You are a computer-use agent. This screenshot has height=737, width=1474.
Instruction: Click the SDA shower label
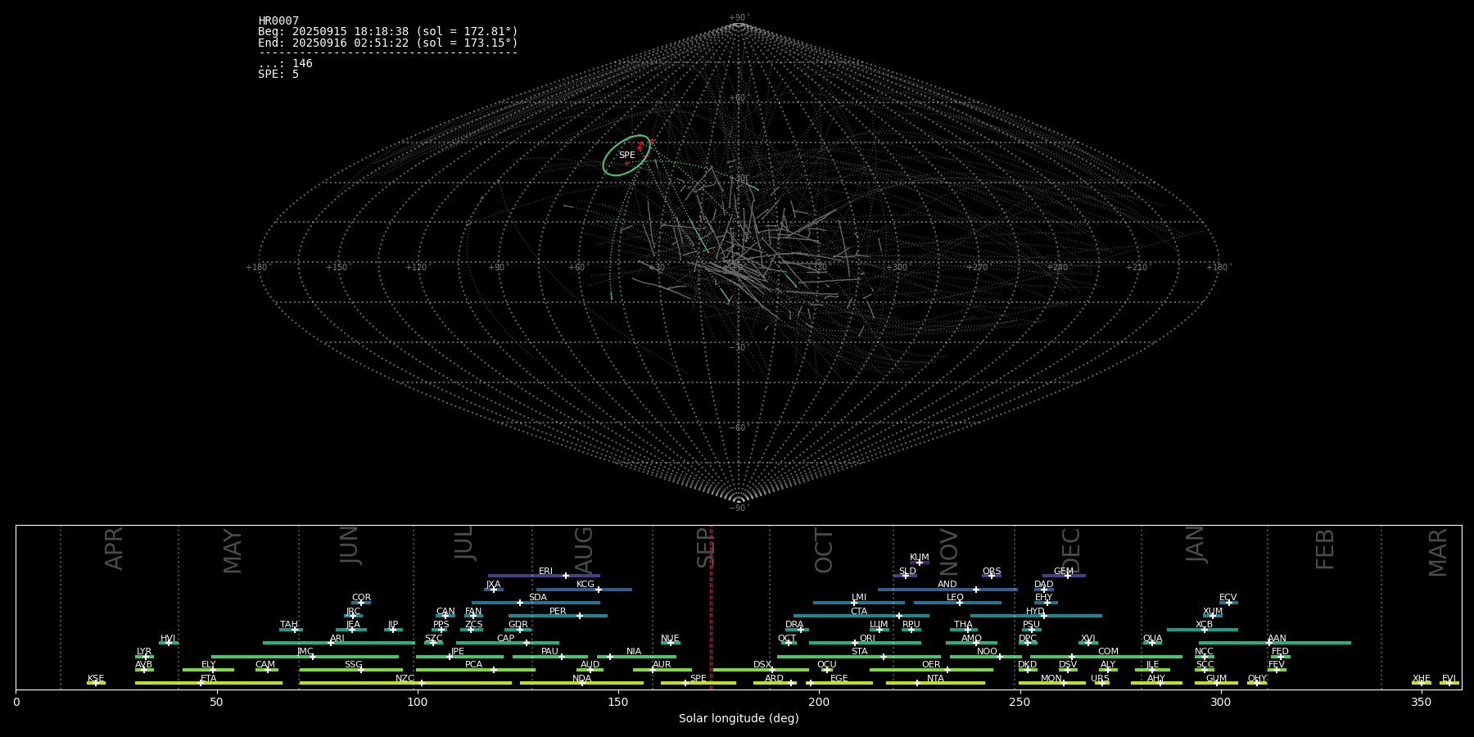coord(538,598)
